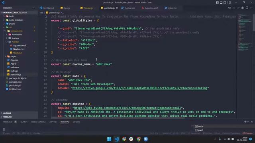This screenshot has width=255, height=143.
Task: Close the terminal panel
Action: click(252, 122)
